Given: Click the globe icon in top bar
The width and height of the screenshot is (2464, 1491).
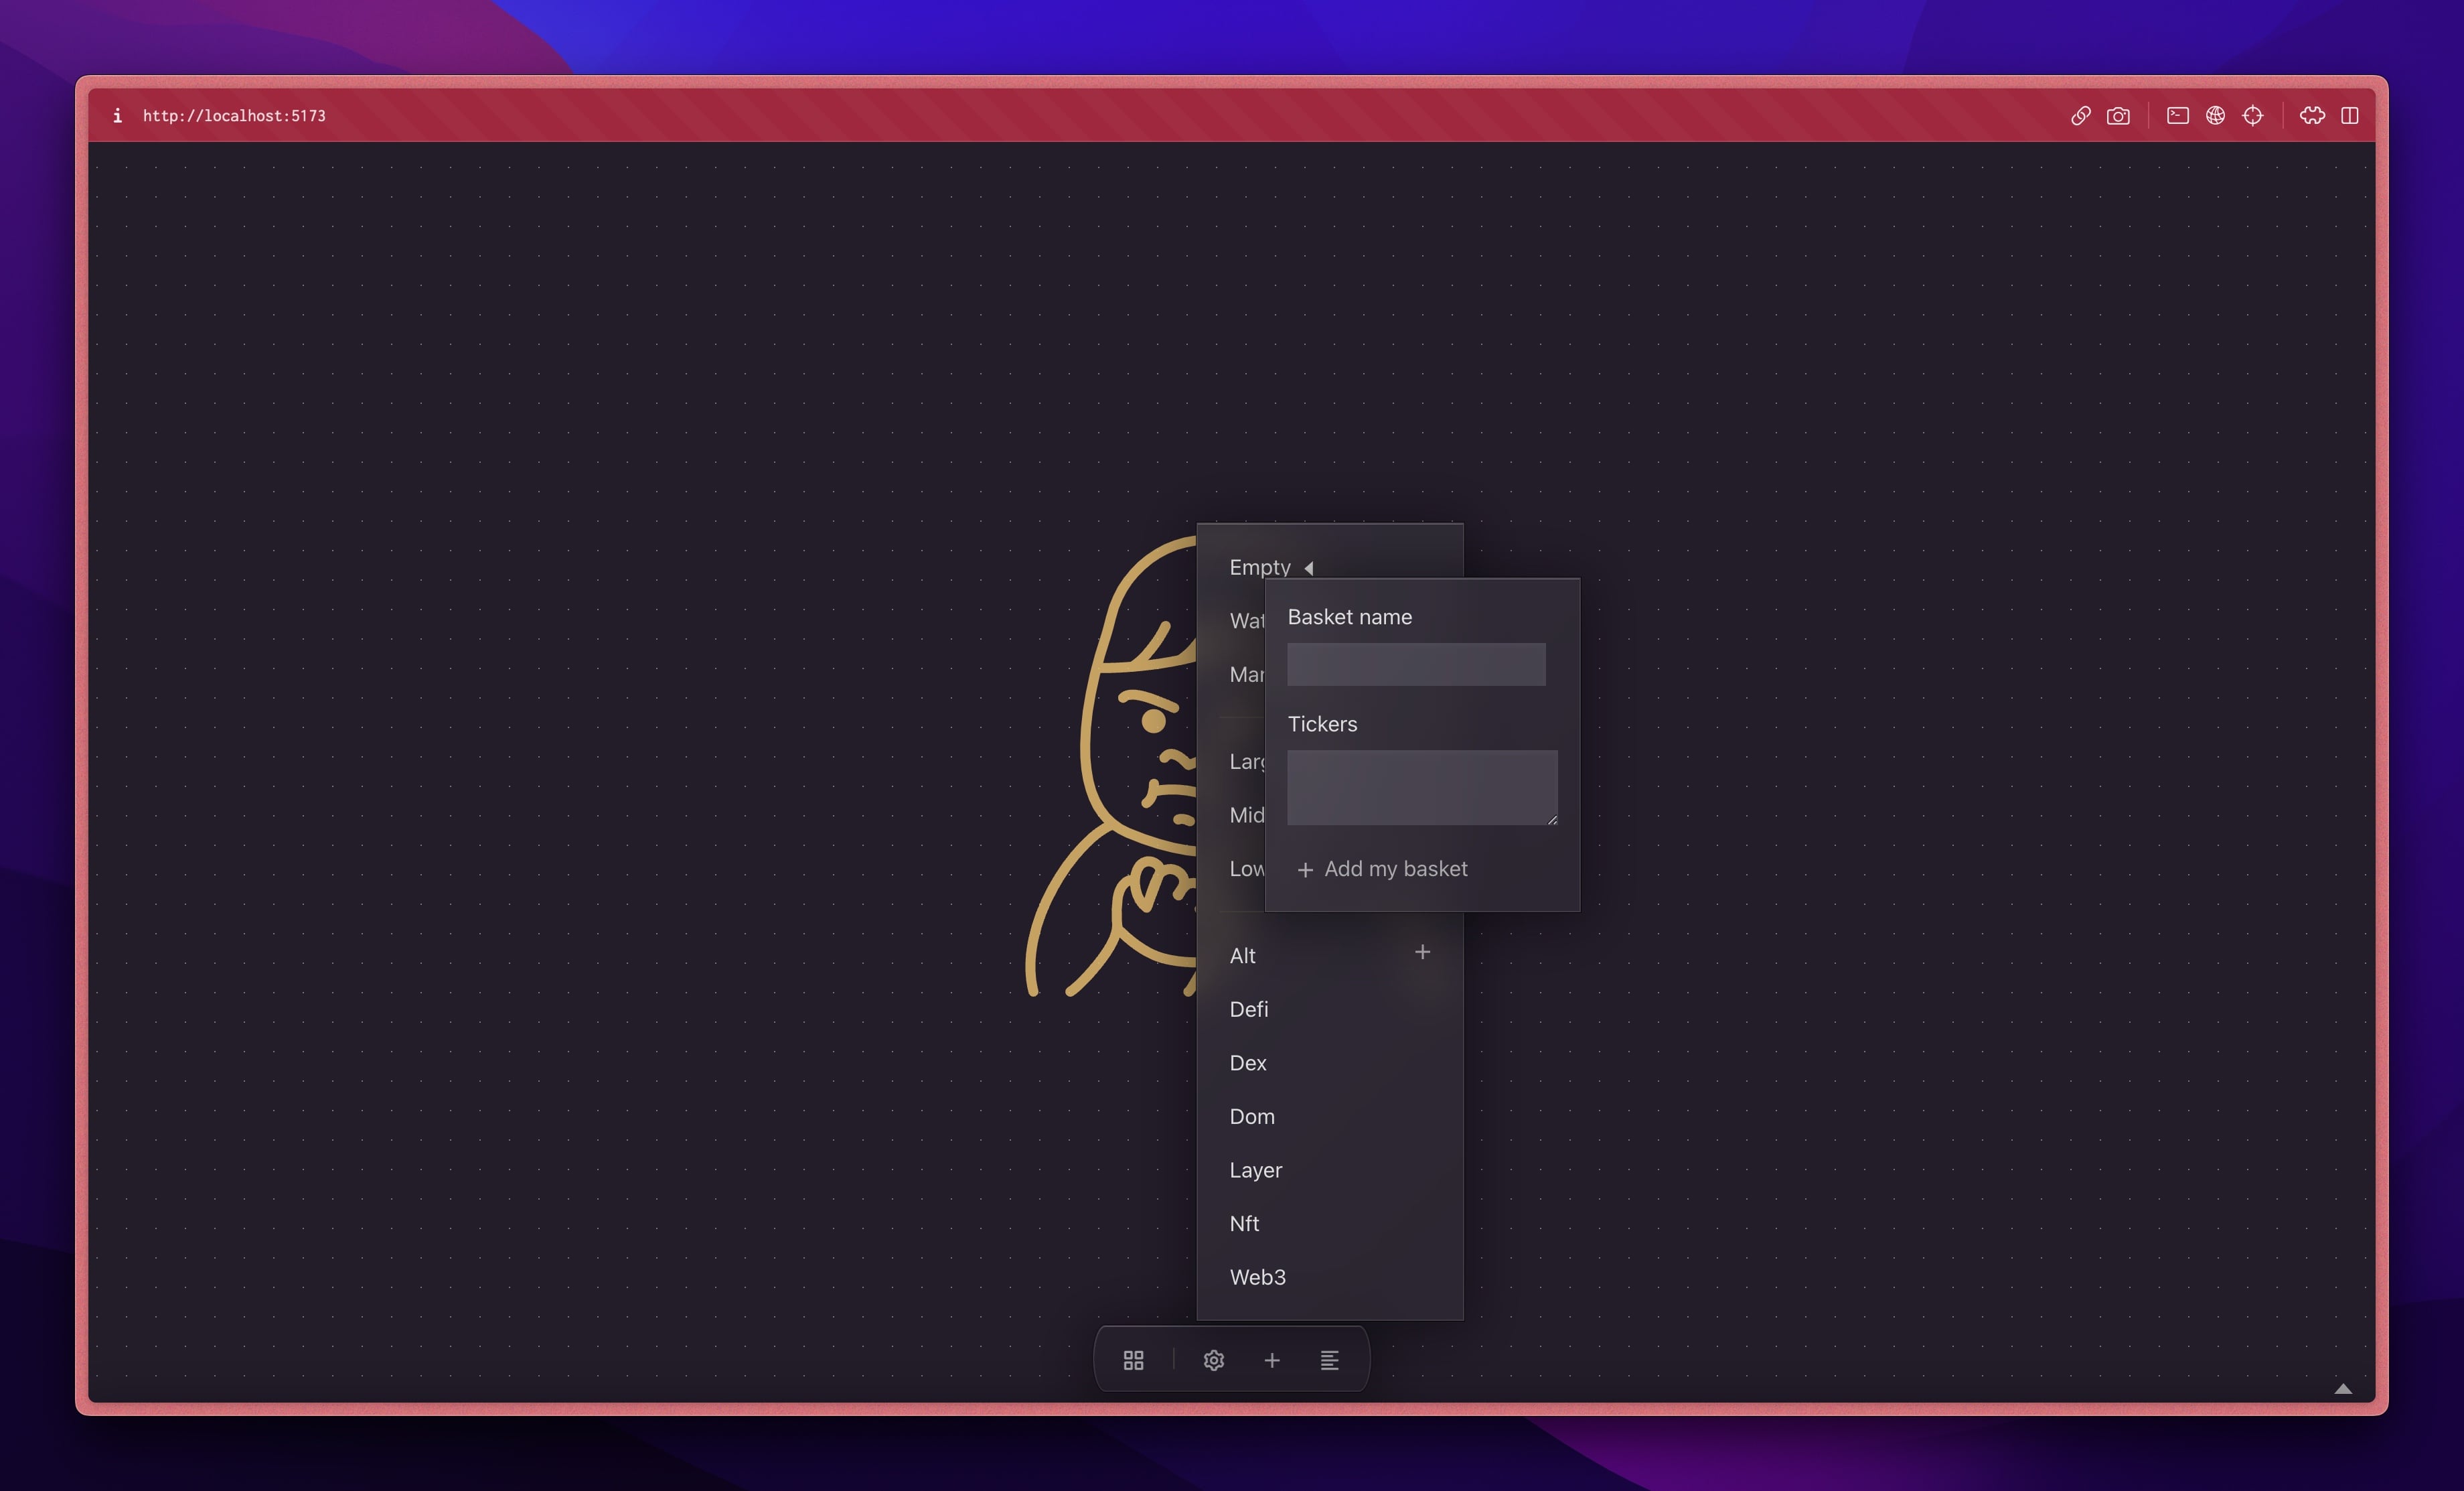Looking at the screenshot, I should click(2215, 115).
